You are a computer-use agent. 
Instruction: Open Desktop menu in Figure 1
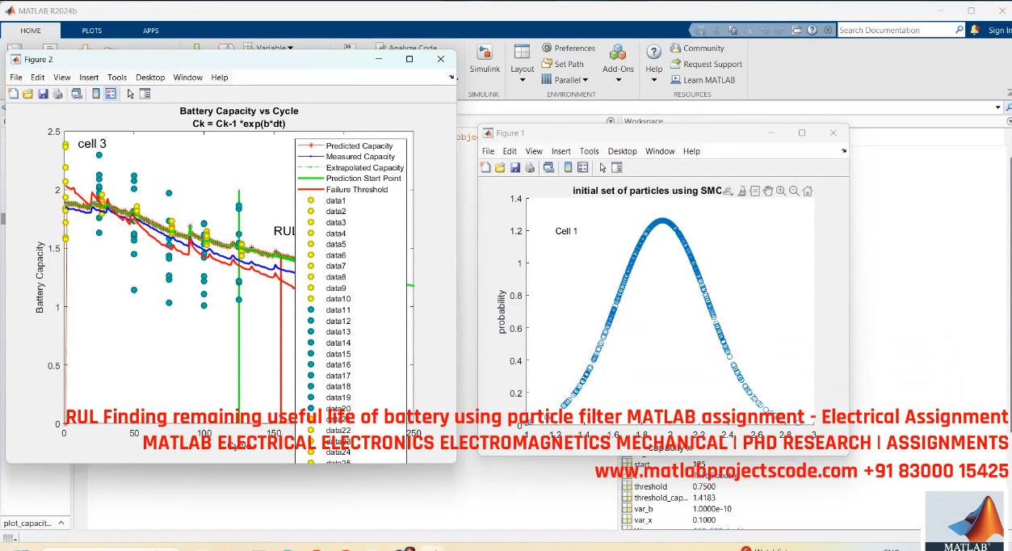coord(622,151)
